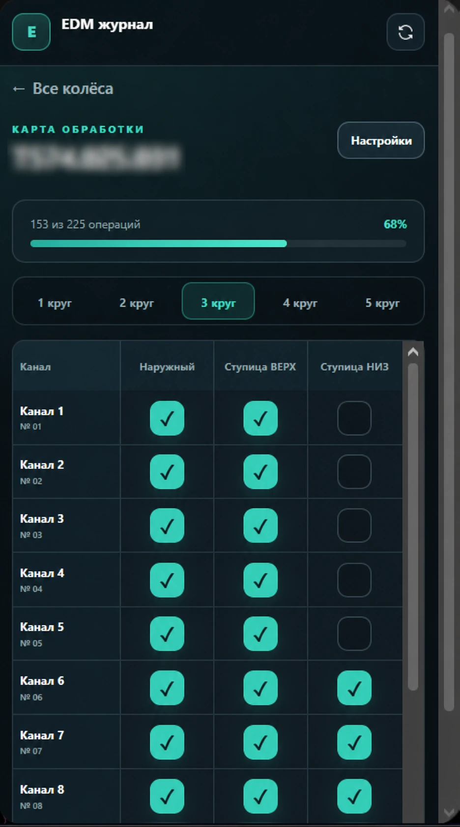
Task: Switch to 2 круг tab
Action: pos(137,303)
